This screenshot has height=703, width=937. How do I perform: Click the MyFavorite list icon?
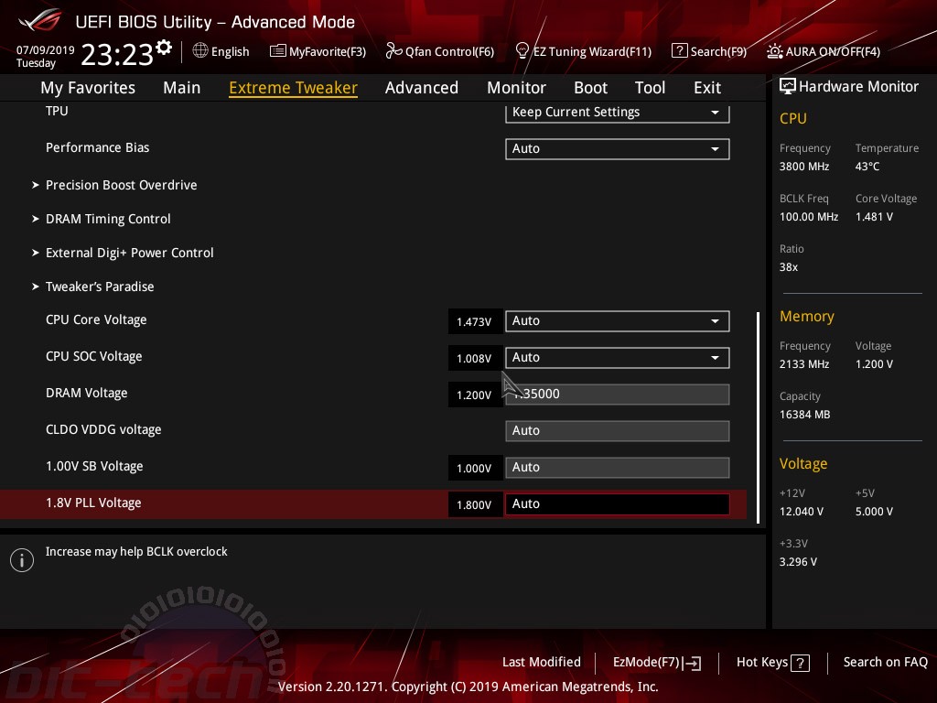click(278, 51)
